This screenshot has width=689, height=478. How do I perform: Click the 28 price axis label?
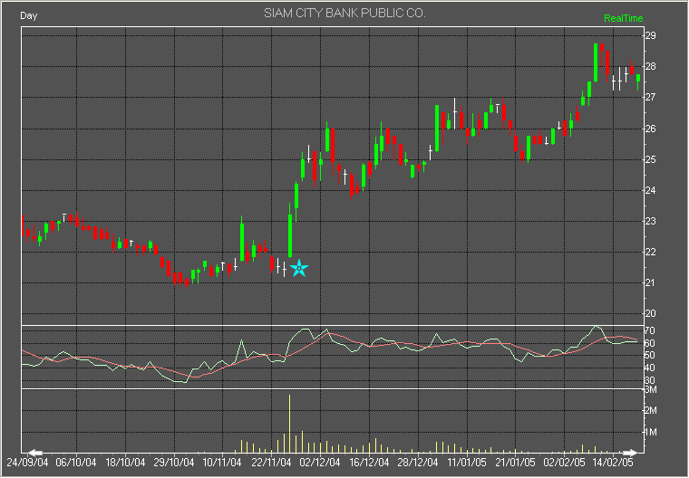click(x=650, y=67)
